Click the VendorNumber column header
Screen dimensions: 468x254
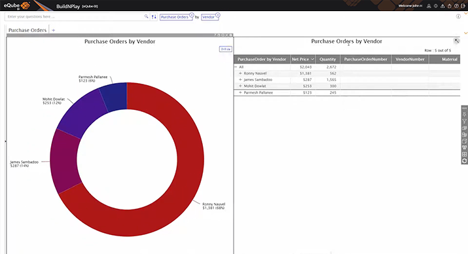(x=410, y=59)
